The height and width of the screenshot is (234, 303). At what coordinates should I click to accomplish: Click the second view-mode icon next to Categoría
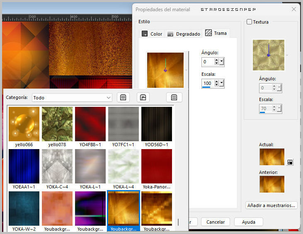[143, 97]
